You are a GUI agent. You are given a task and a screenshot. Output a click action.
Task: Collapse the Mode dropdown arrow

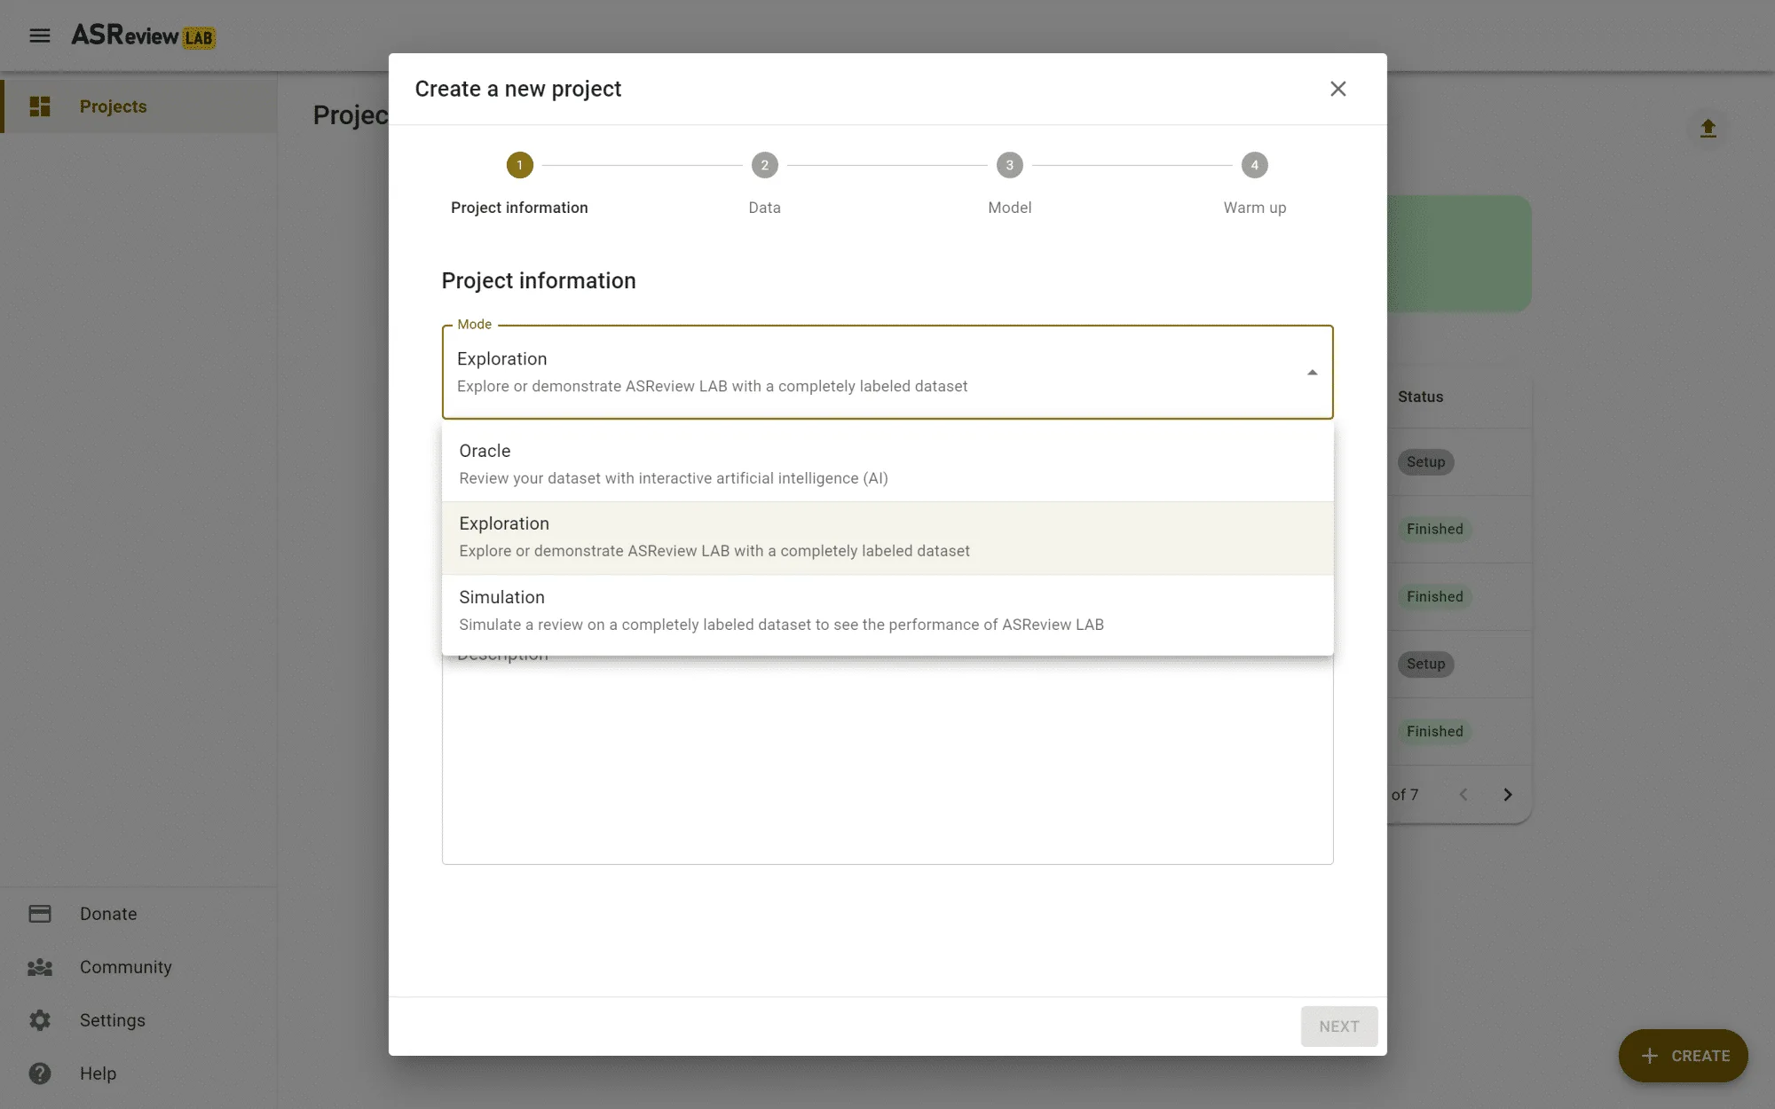(1312, 373)
